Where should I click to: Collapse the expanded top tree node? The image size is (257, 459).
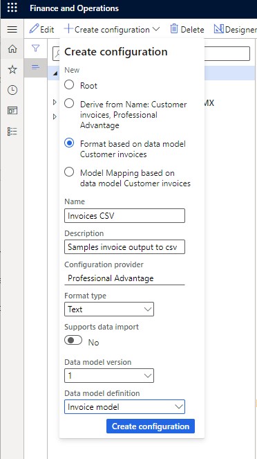tap(55, 74)
